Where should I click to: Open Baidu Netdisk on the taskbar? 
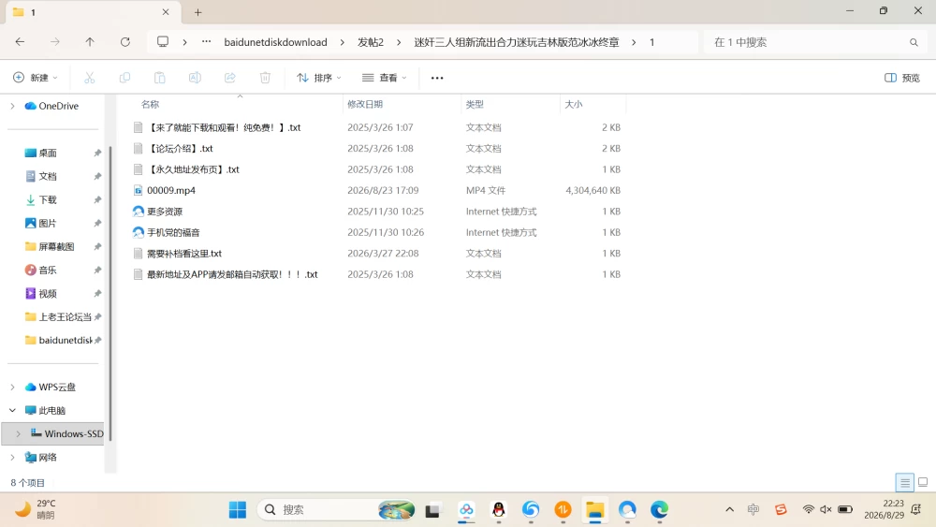pyautogui.click(x=466, y=510)
